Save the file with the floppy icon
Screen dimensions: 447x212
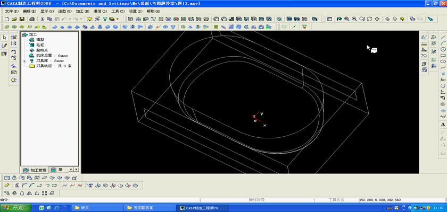[22, 19]
